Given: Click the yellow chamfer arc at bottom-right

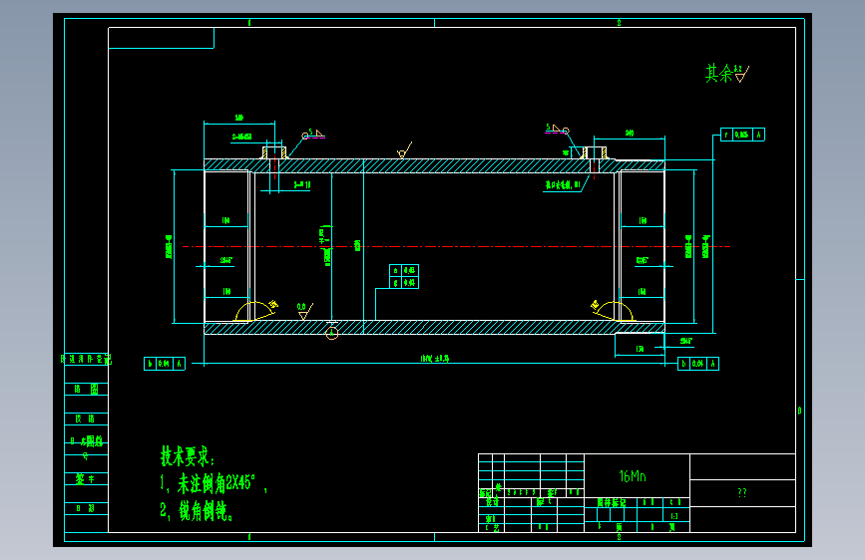Looking at the screenshot, I should coord(613,310).
